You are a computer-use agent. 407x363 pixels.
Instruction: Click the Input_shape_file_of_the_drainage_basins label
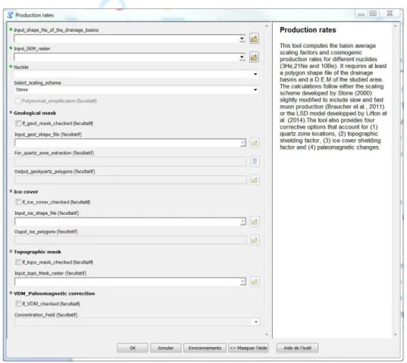pos(56,30)
